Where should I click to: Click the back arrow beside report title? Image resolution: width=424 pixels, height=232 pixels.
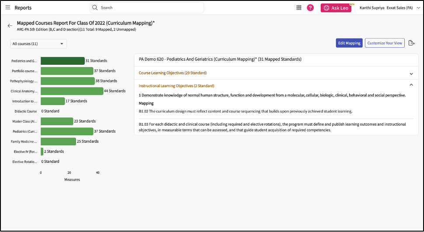pos(10,26)
